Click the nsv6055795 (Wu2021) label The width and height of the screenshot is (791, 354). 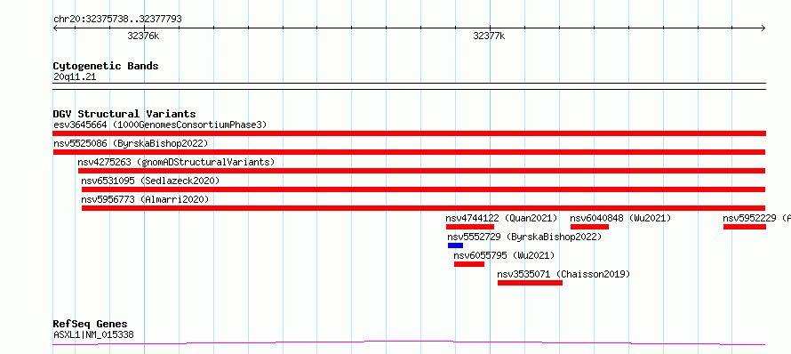click(504, 255)
